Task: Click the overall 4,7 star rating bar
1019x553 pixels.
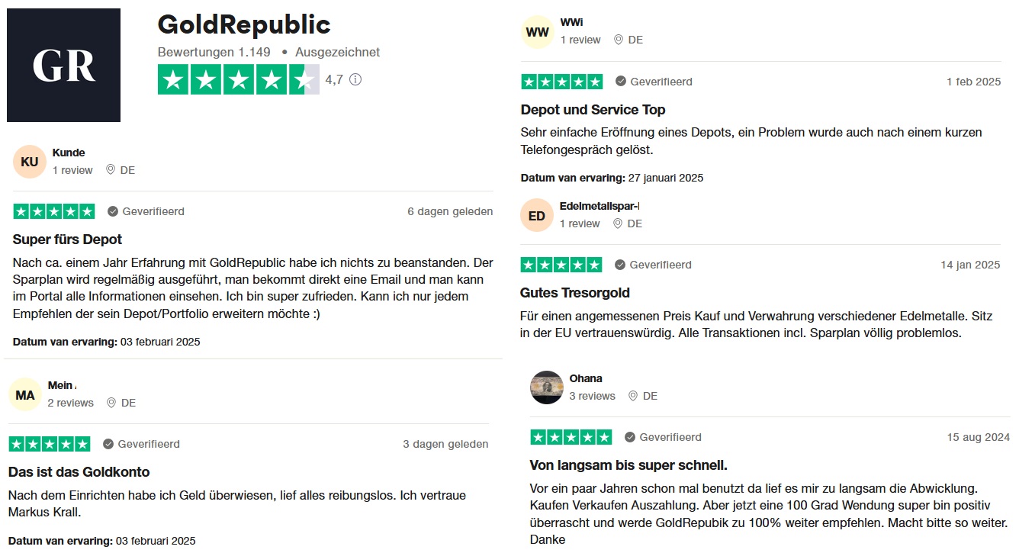Action: [x=238, y=80]
